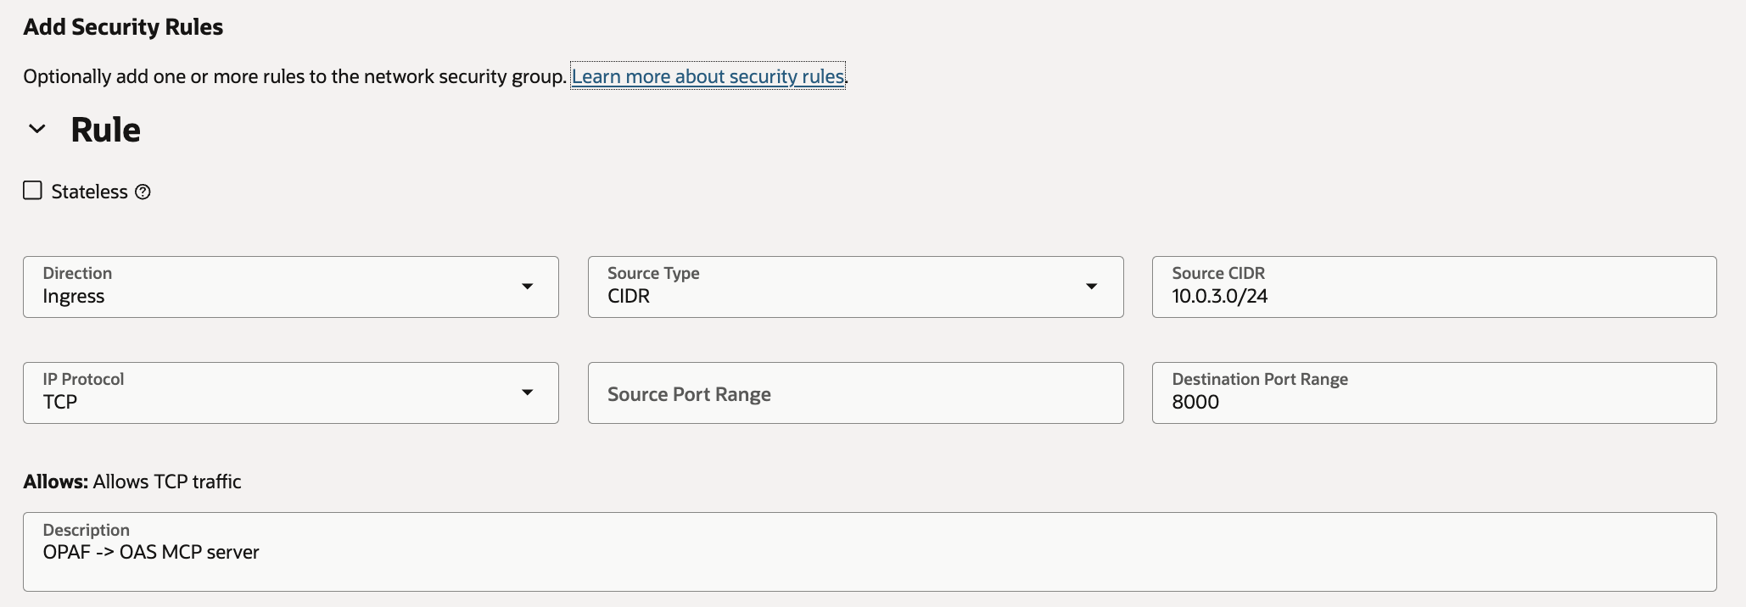Open the IP Protocol dropdown showing TCP
The width and height of the screenshot is (1746, 607).
[x=291, y=393]
